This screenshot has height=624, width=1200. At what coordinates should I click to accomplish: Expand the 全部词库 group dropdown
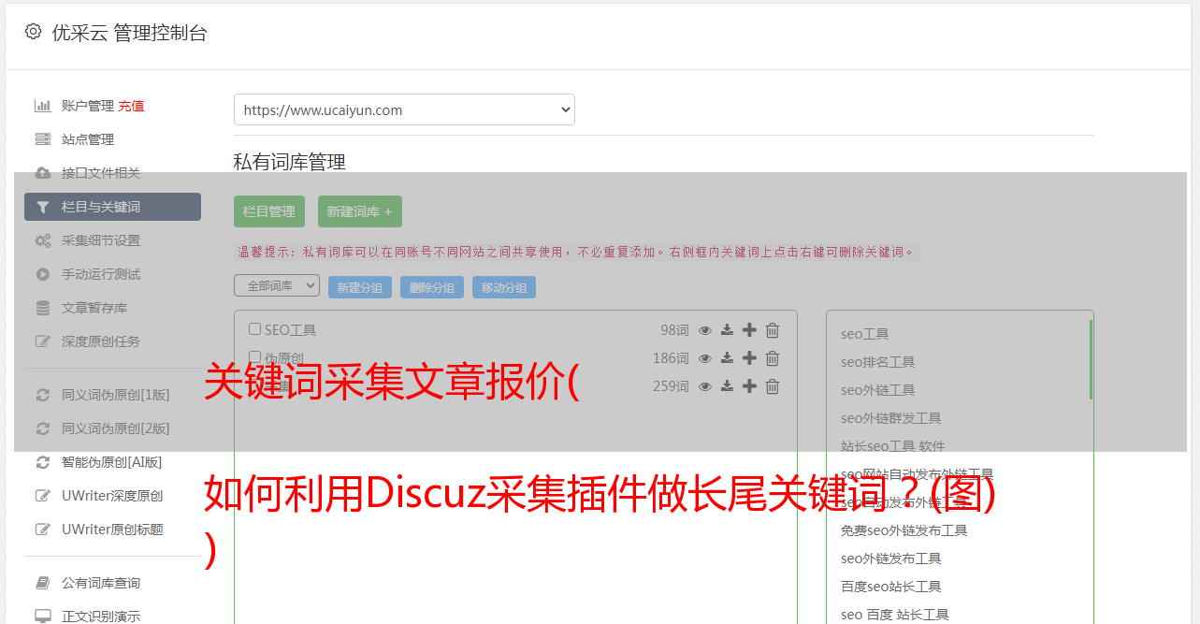(277, 286)
